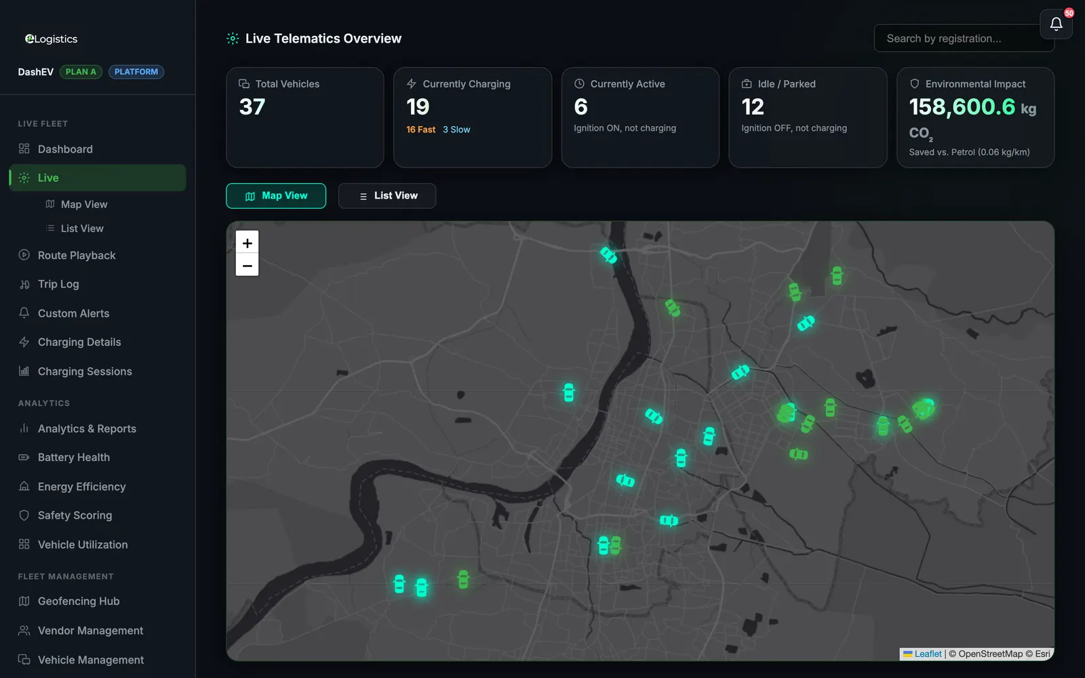This screenshot has width=1085, height=678.
Task: Click the 158,600.6 CO2 value
Action: (x=962, y=106)
